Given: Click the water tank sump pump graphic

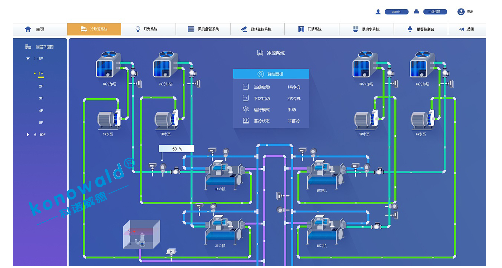Looking at the screenshot, I should pyautogui.click(x=142, y=235).
